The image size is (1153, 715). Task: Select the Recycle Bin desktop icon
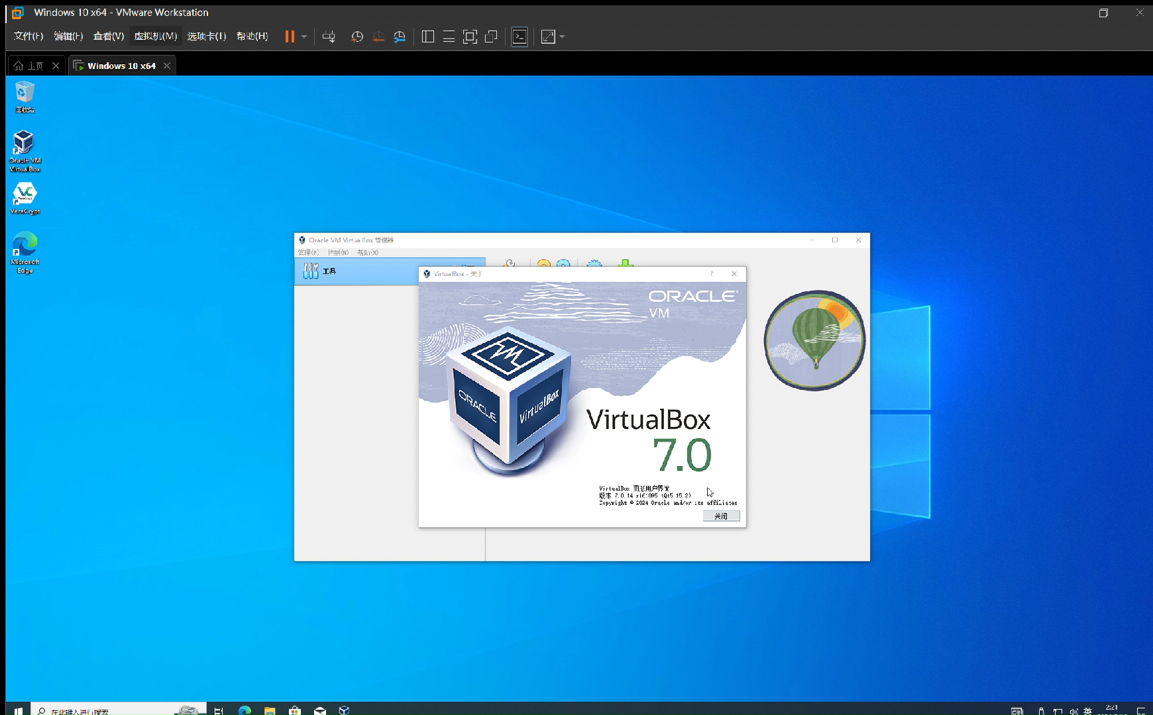tap(25, 97)
